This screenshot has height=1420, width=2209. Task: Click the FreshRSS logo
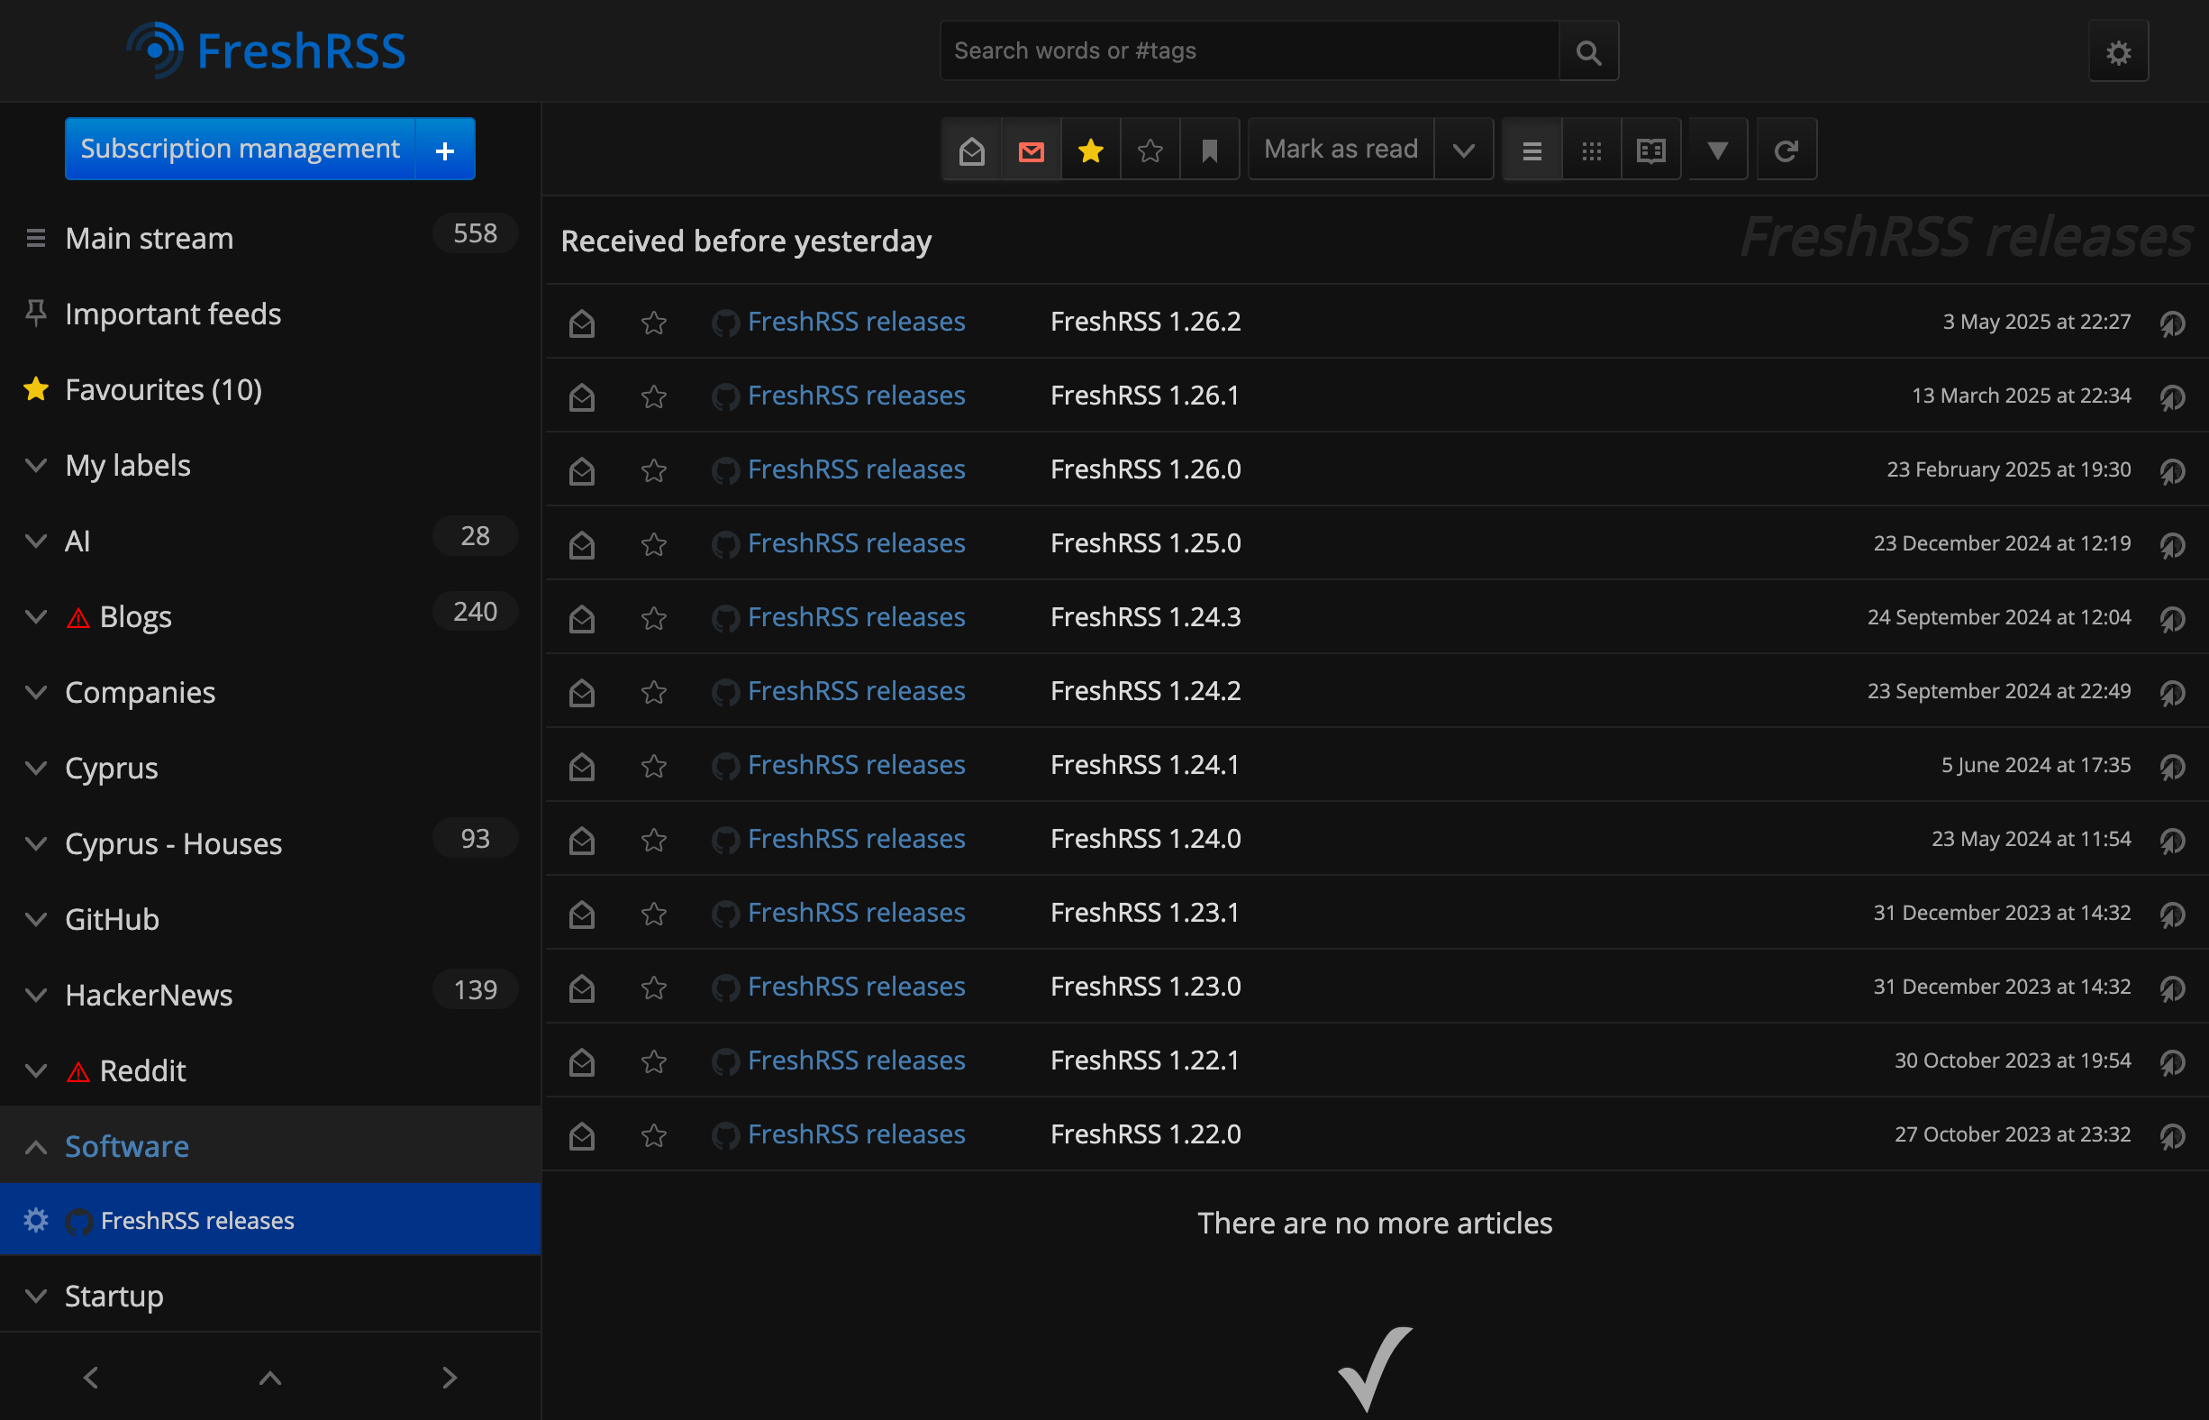(x=266, y=50)
